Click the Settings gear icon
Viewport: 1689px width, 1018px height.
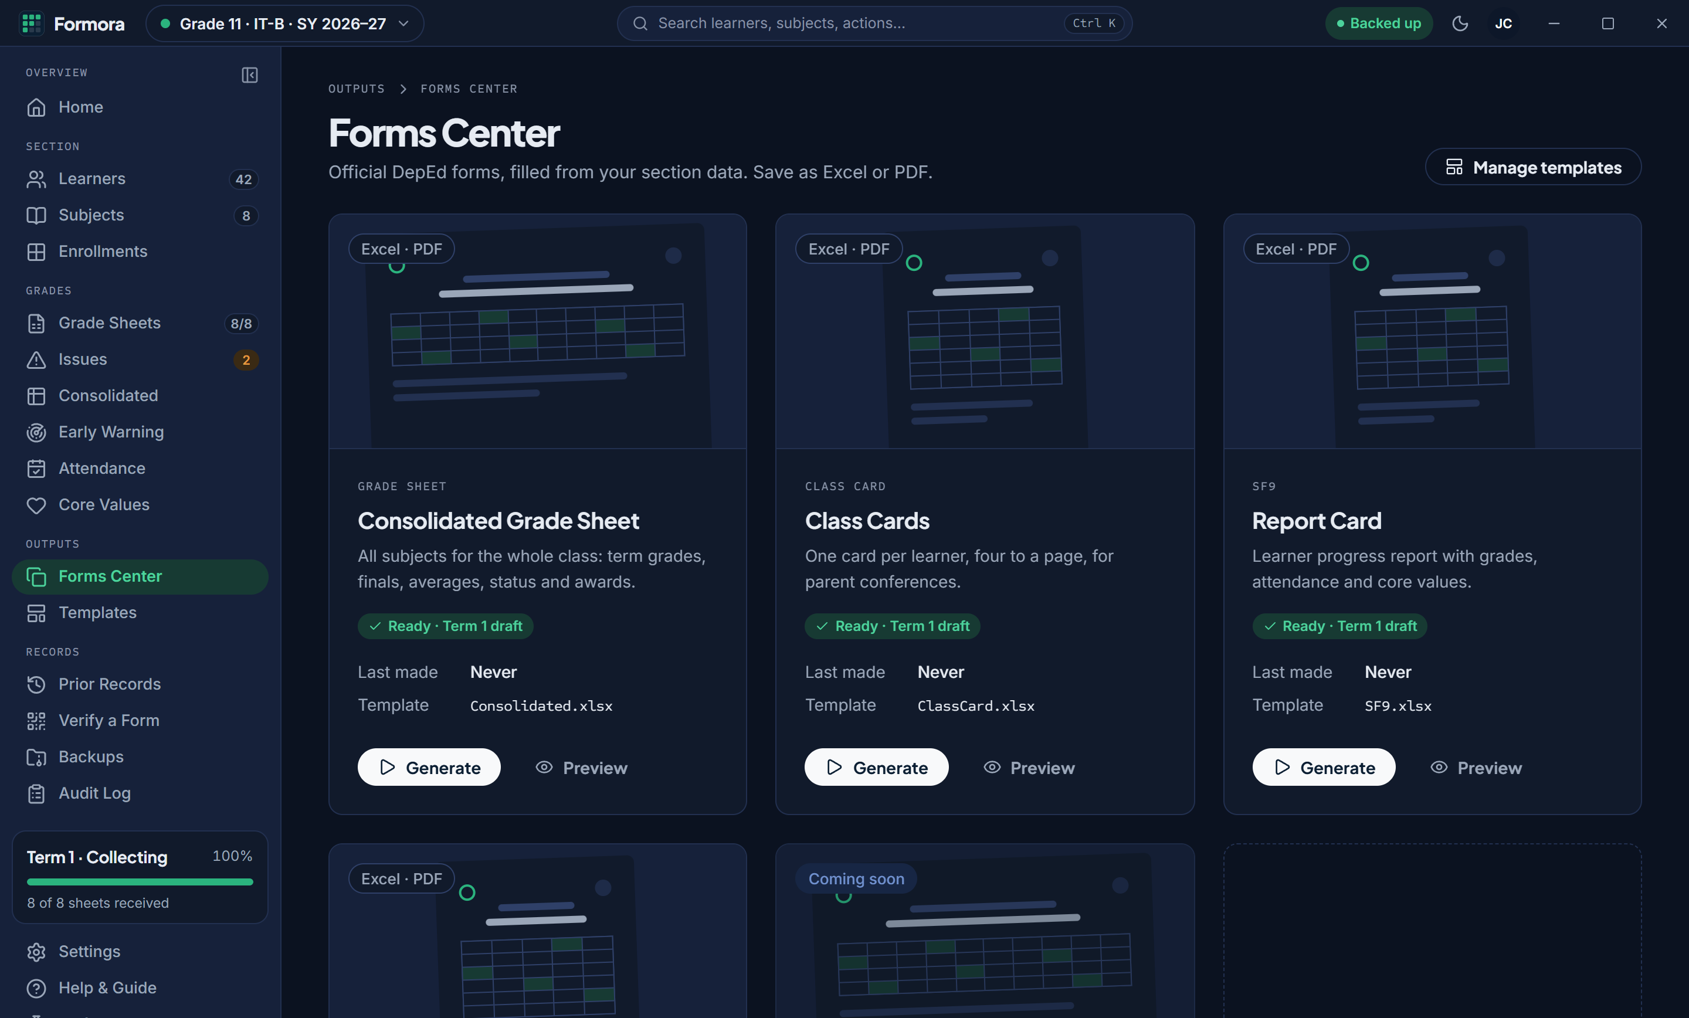[x=36, y=952]
